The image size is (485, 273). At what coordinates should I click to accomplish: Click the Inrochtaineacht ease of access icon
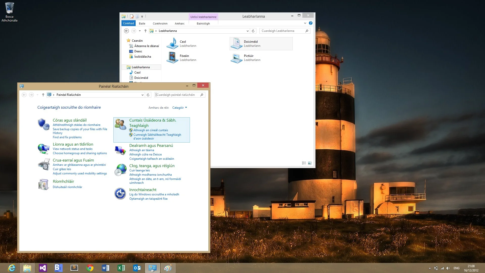(120, 194)
